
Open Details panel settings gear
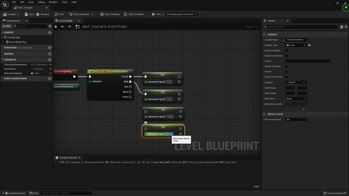point(346,27)
